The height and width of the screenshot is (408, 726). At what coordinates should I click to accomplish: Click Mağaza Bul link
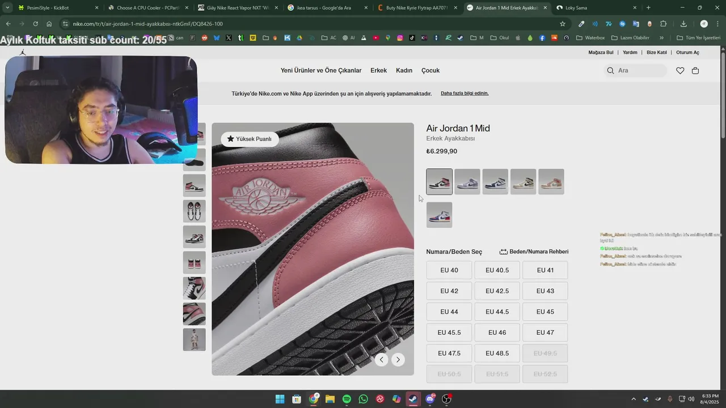tap(601, 52)
